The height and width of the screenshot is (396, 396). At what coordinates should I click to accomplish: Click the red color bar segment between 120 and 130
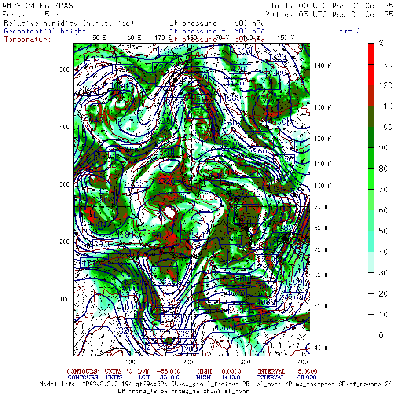tap(371, 75)
